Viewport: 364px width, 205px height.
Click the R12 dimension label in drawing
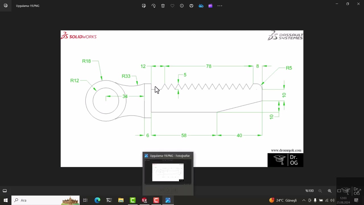point(75,81)
